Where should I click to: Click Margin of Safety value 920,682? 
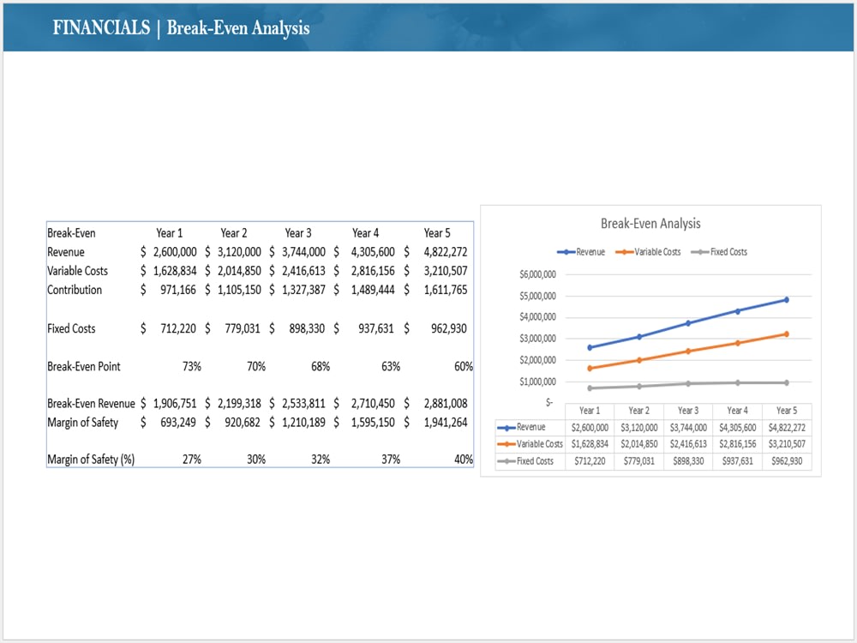(243, 423)
